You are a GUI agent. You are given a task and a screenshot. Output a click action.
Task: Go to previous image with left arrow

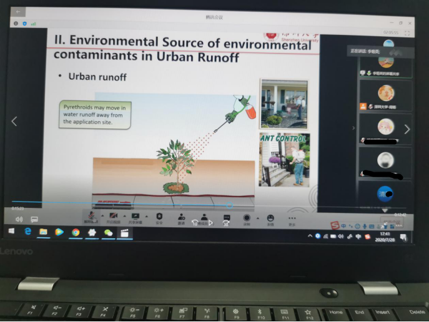pyautogui.click(x=15, y=121)
